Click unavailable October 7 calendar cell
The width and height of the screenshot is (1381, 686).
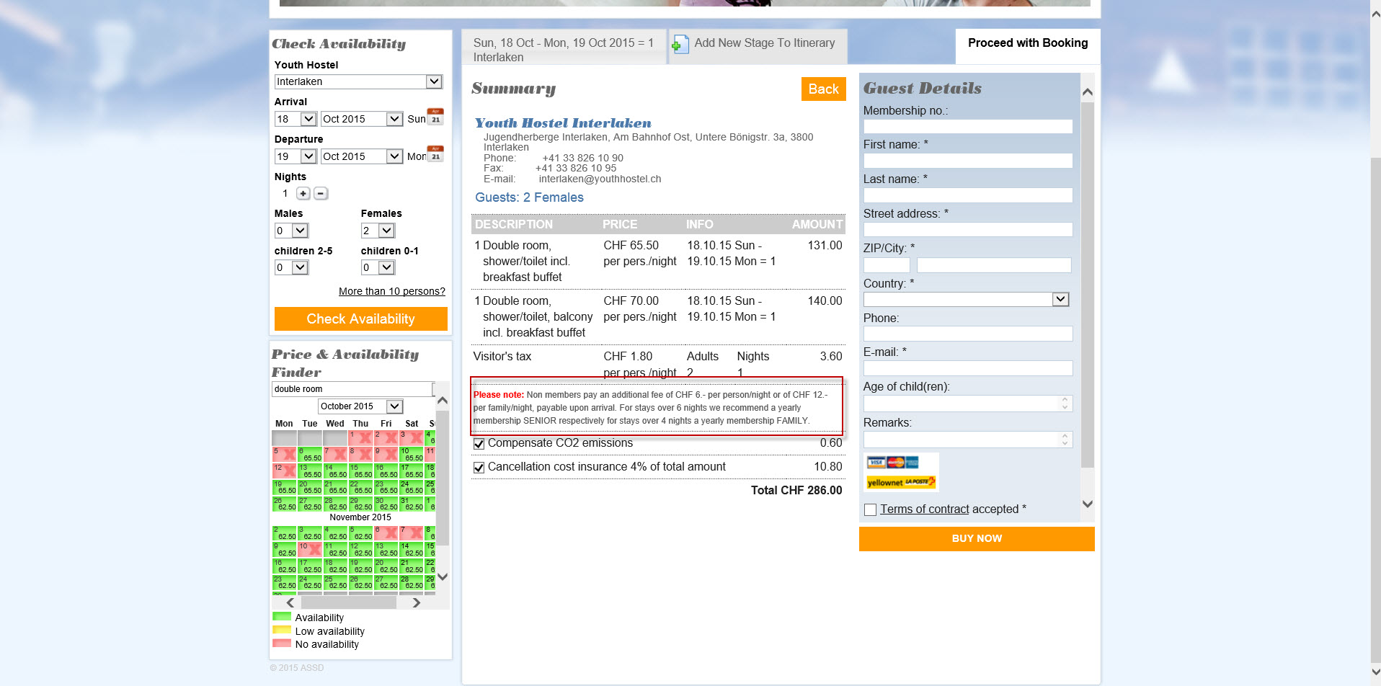pos(334,454)
